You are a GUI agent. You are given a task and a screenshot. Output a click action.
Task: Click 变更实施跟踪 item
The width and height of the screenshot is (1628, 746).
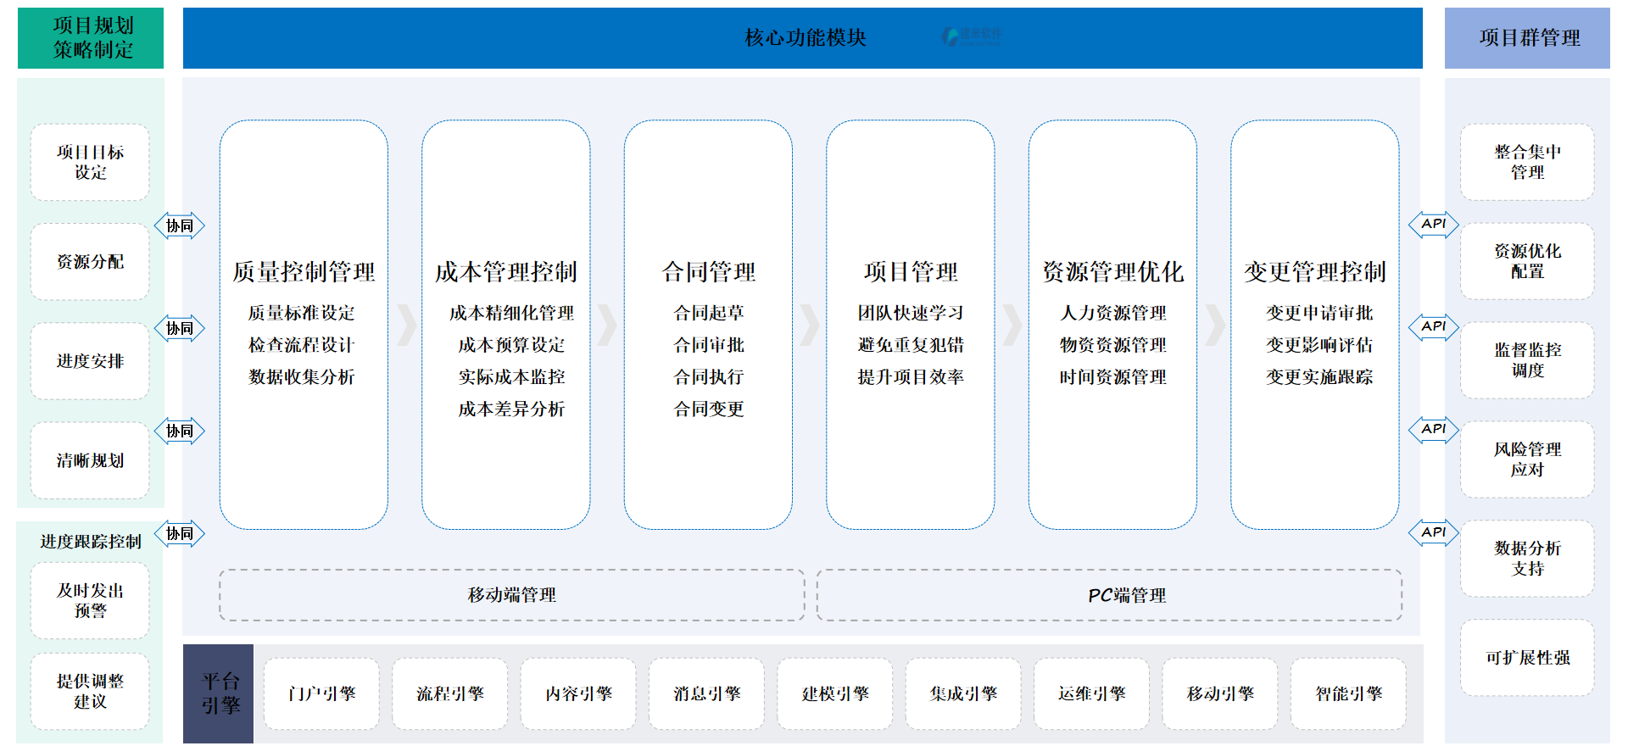[1319, 376]
